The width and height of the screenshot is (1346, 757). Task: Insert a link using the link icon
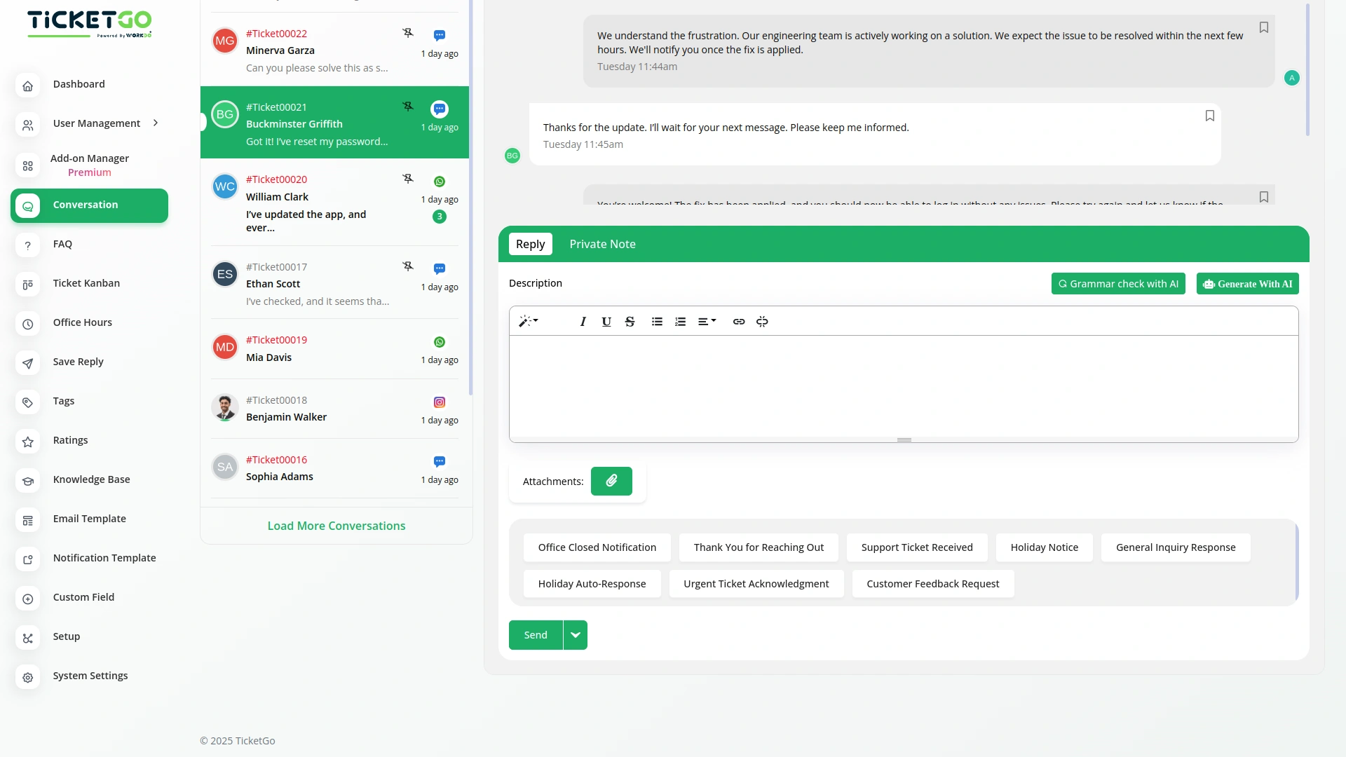click(738, 321)
